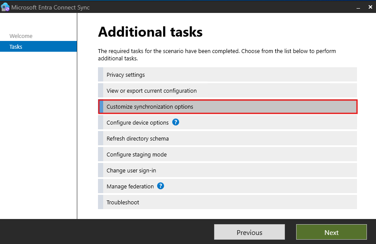376x244 pixels.
Task: Go to the Welcome step in sidebar
Action: pyautogui.click(x=21, y=36)
